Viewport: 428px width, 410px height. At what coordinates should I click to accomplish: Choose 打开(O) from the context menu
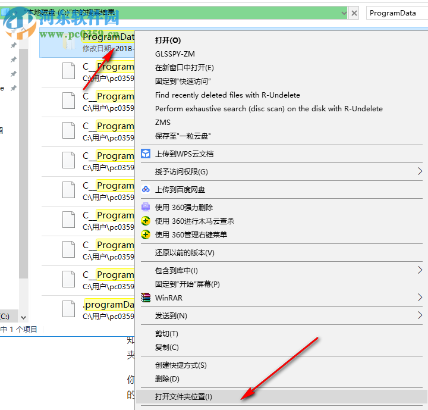coord(168,40)
